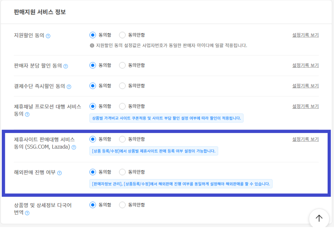
Task: Open 설정기록 보기 for 제휴채널 프로모션 대행 서비스
Action: (x=305, y=106)
